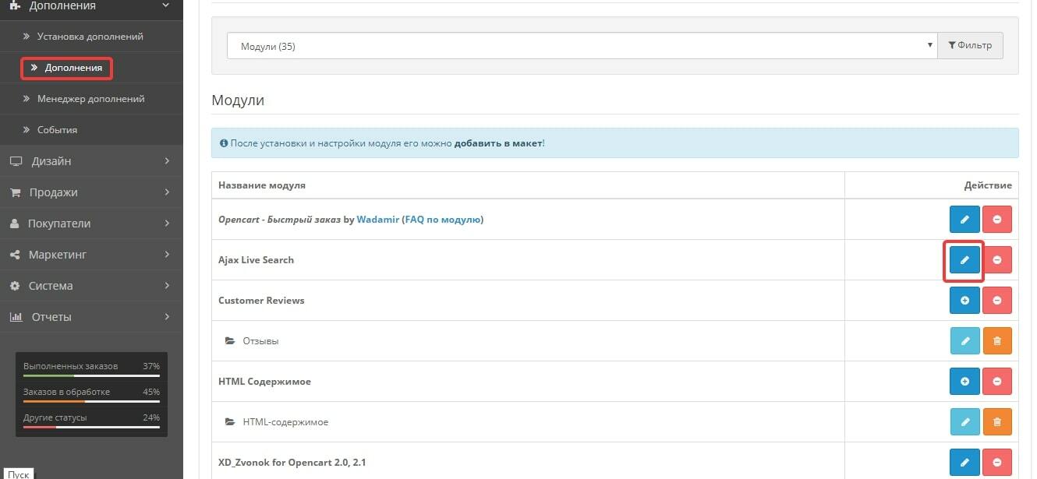
Task: Uninstall the Opencart Быстрый заказ module
Action: pos(996,220)
